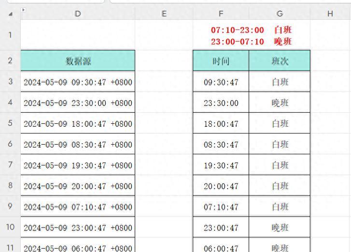Select 白班 cell in row 9
The image size is (351, 252).
coord(280,206)
